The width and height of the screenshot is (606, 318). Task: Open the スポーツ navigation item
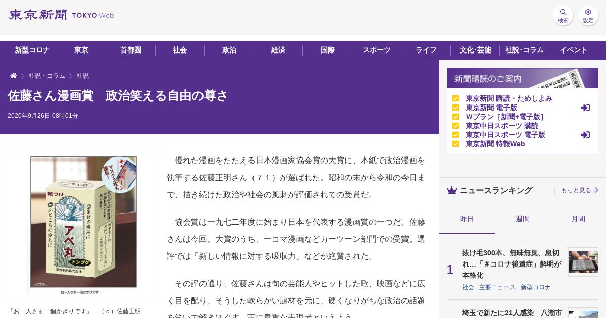click(x=377, y=50)
